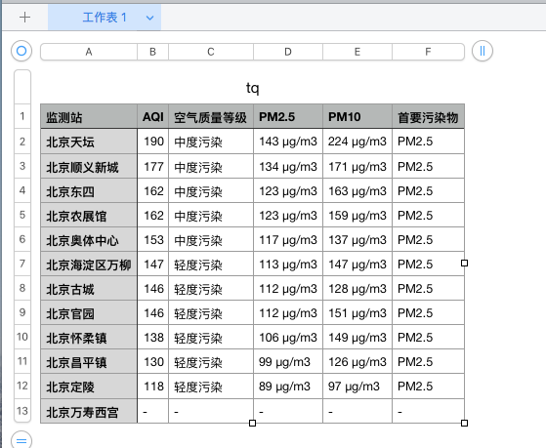Select column B header
The image size is (546, 448).
point(153,52)
